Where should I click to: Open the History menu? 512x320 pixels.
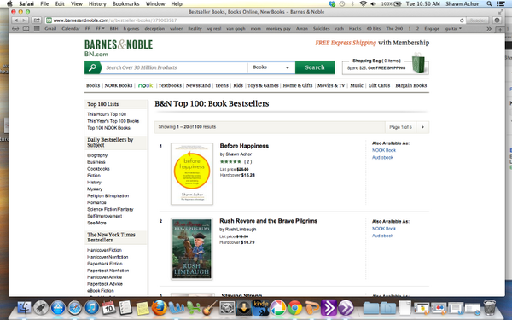[97, 3]
